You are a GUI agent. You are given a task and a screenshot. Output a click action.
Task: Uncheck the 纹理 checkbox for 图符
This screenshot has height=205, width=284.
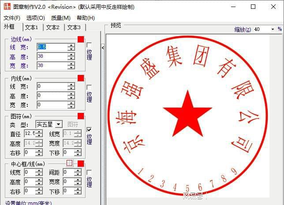[89, 130]
